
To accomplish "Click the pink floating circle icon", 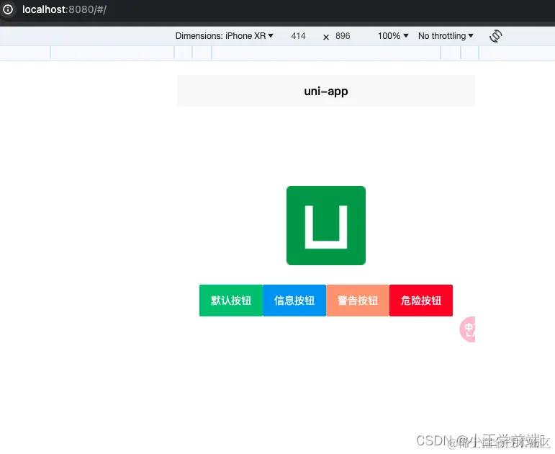I will (x=468, y=329).
